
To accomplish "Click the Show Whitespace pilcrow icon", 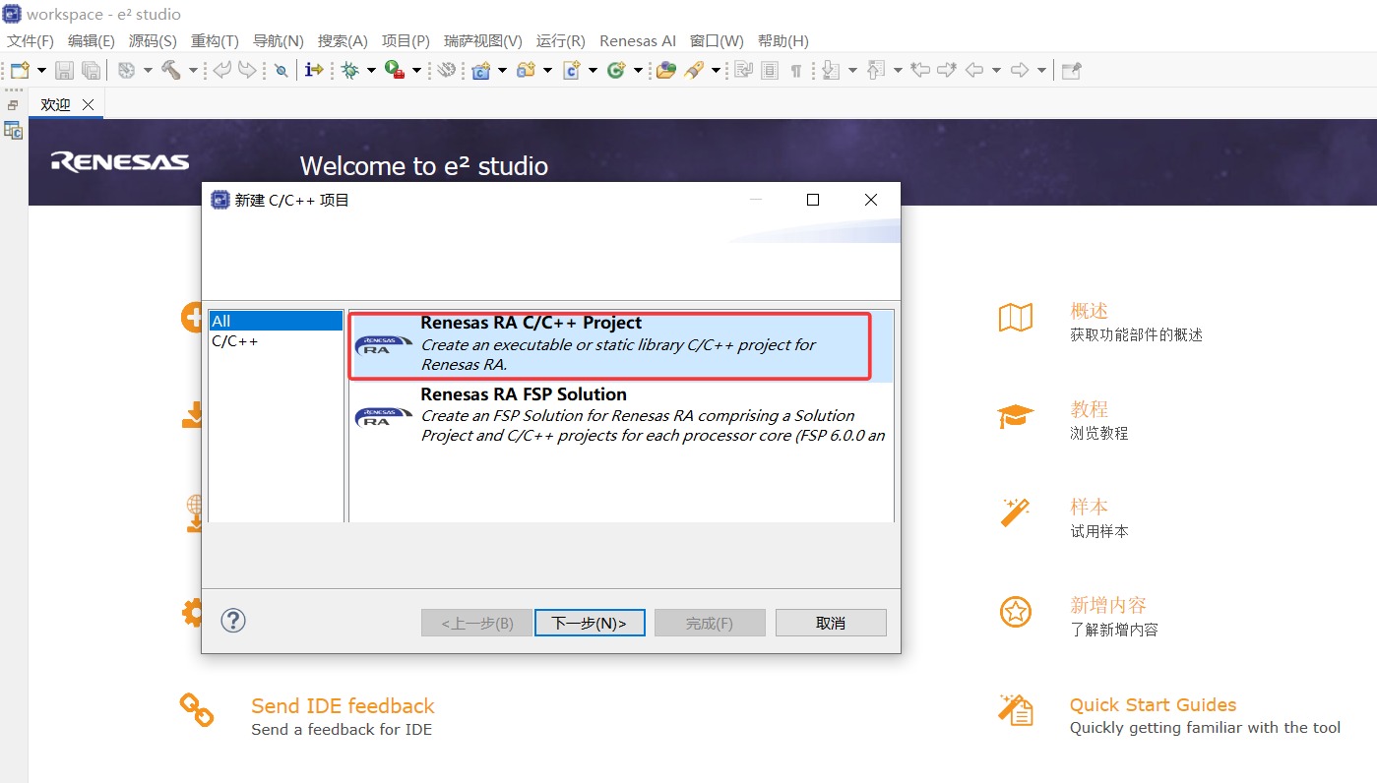I will coord(796,70).
